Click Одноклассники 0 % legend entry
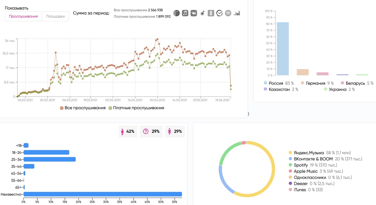The image size is (376, 205). pos(320,177)
